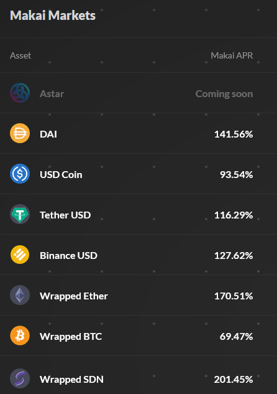The image size is (277, 394).
Task: Click DAI 141.56% APR value
Action: (x=234, y=134)
